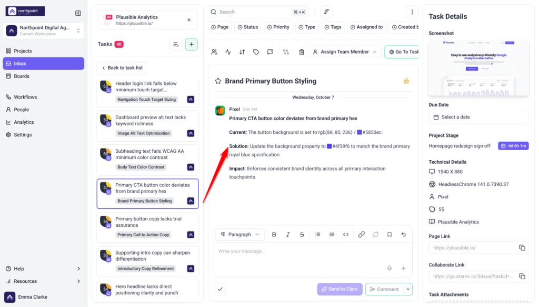
Task: Open the Subheading text fails WCAG AA task
Action: 148,160
